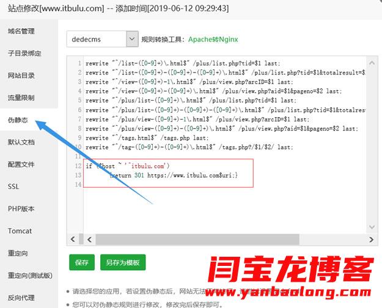Click the rightmost horizontal scrollbar arrow
The height and width of the screenshot is (308, 382).
[x=371, y=240]
